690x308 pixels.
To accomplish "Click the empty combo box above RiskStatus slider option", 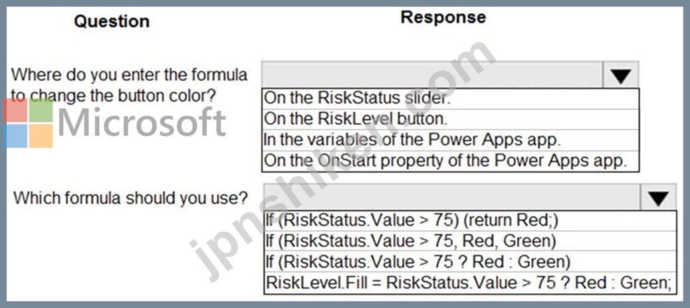I will click(x=433, y=75).
